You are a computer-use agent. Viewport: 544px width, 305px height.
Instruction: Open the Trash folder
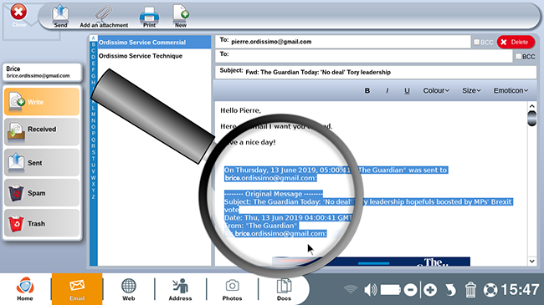[42, 224]
